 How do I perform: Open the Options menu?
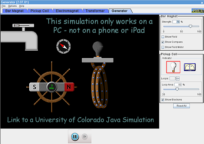coord(12,6)
